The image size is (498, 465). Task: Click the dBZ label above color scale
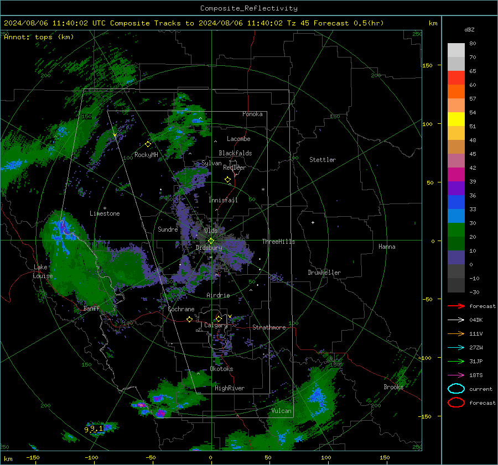[x=469, y=29]
